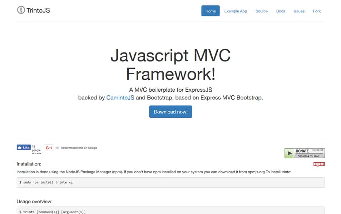This screenshot has height=214, width=341.
Task: Click the '+9' Google recommend count
Action: point(57,148)
